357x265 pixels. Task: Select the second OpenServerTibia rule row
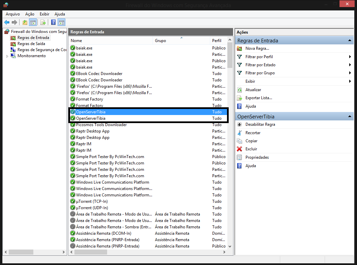point(149,118)
